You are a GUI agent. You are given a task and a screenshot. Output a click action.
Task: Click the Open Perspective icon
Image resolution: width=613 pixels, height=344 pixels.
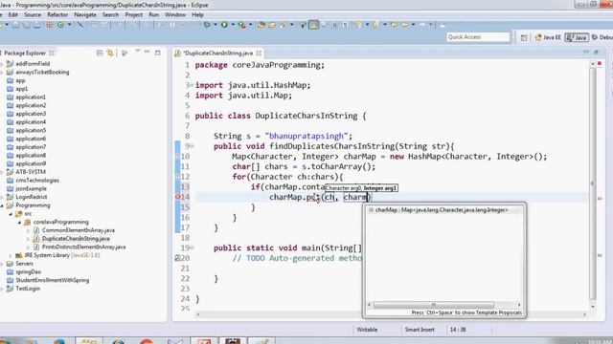(524, 37)
